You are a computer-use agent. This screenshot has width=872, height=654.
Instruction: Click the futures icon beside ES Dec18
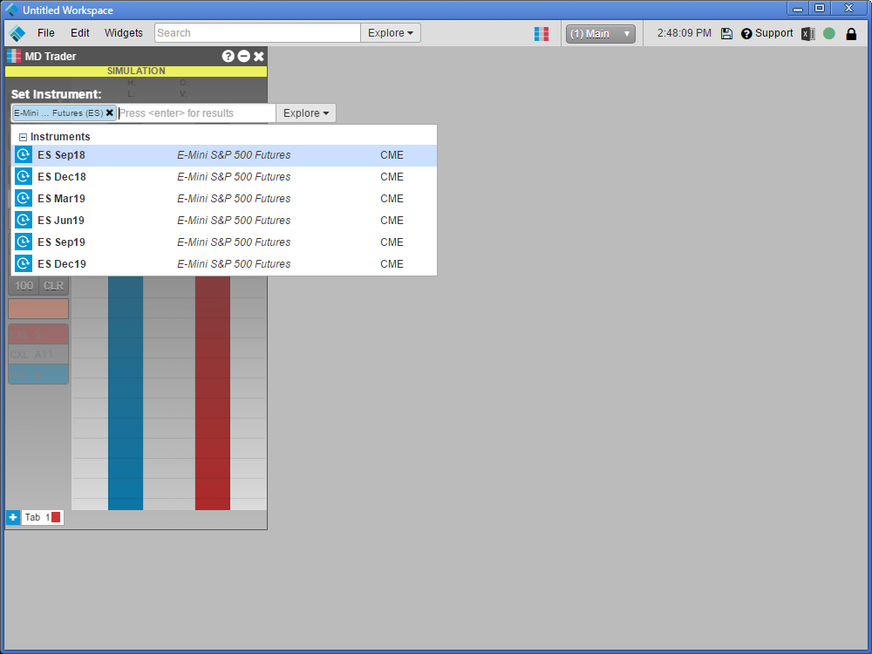tap(24, 177)
